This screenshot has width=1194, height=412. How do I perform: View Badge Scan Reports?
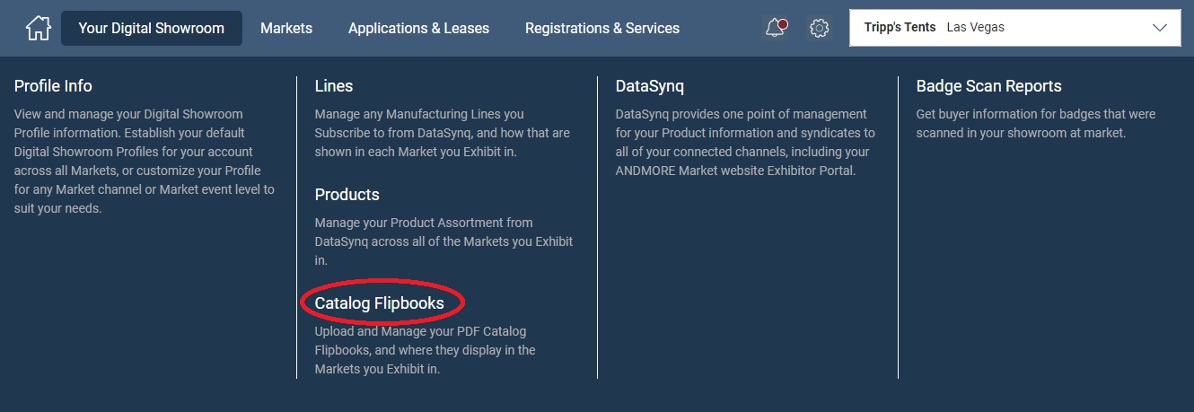pyautogui.click(x=988, y=86)
